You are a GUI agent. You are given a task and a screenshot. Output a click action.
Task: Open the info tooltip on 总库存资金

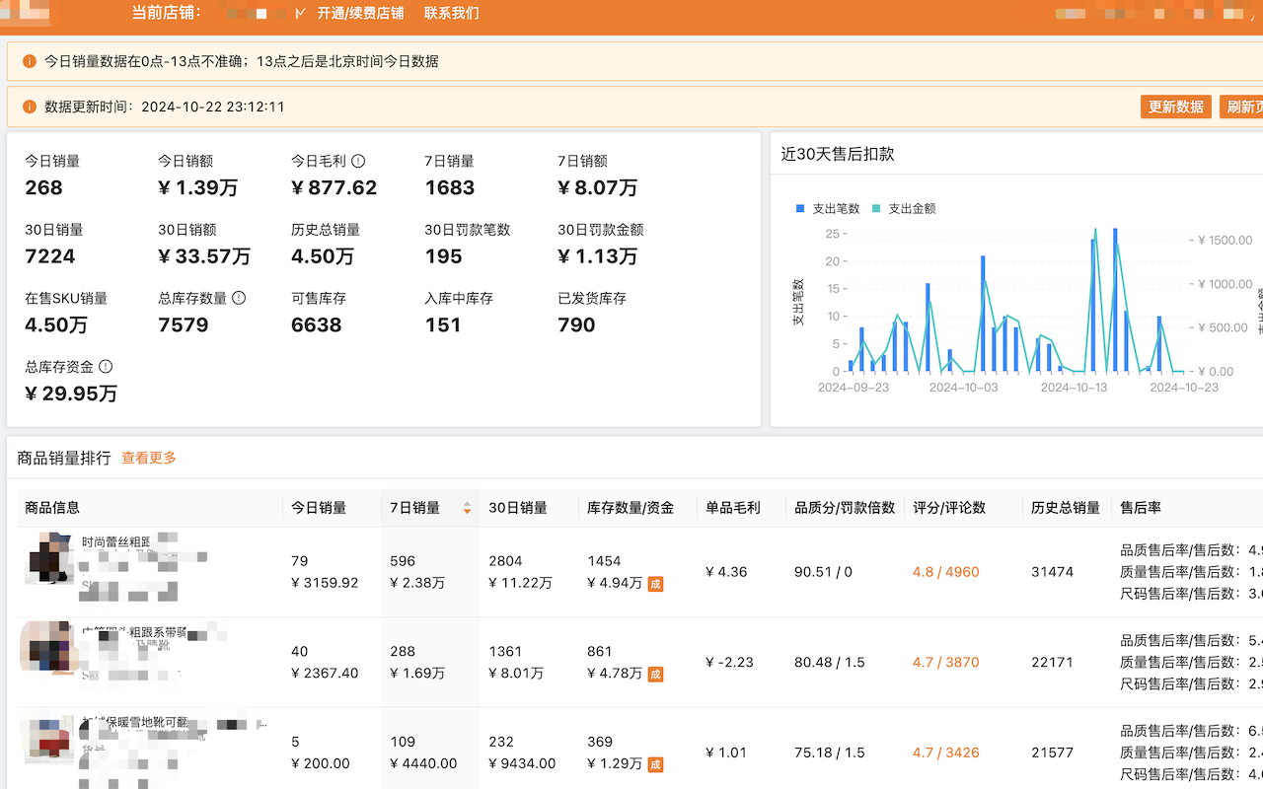107,366
